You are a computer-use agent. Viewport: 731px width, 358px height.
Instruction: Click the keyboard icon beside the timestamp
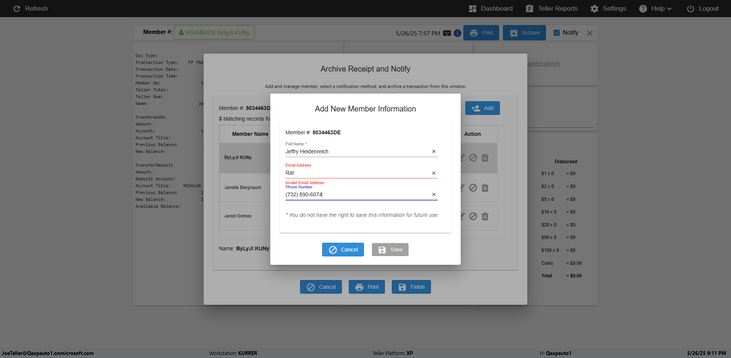(x=447, y=33)
